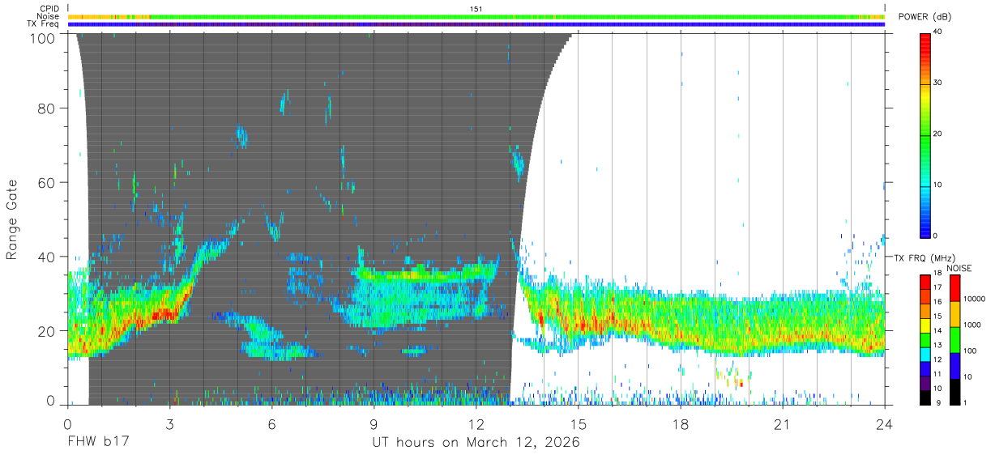
Task: Click the 40 tick on Range Gate axis
Action: pyautogui.click(x=46, y=257)
